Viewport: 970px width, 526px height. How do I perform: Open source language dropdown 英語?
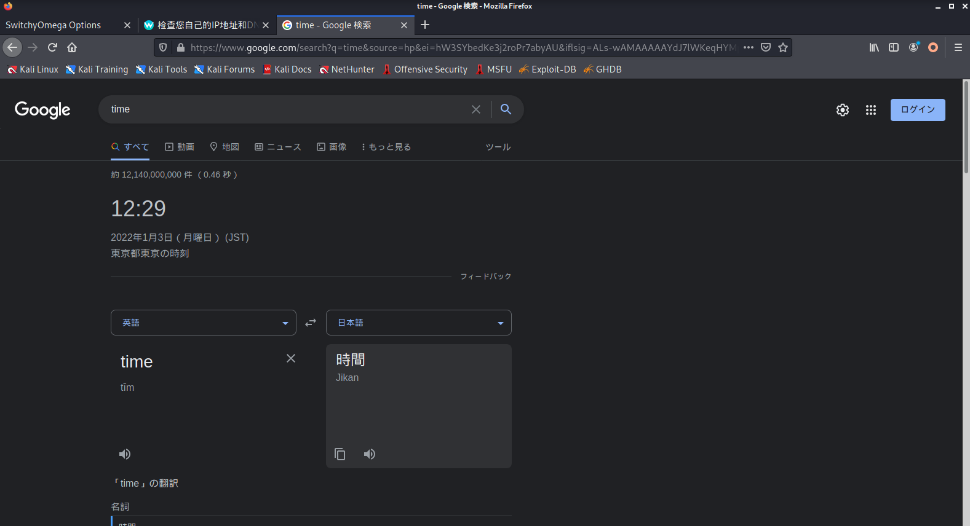click(x=204, y=323)
